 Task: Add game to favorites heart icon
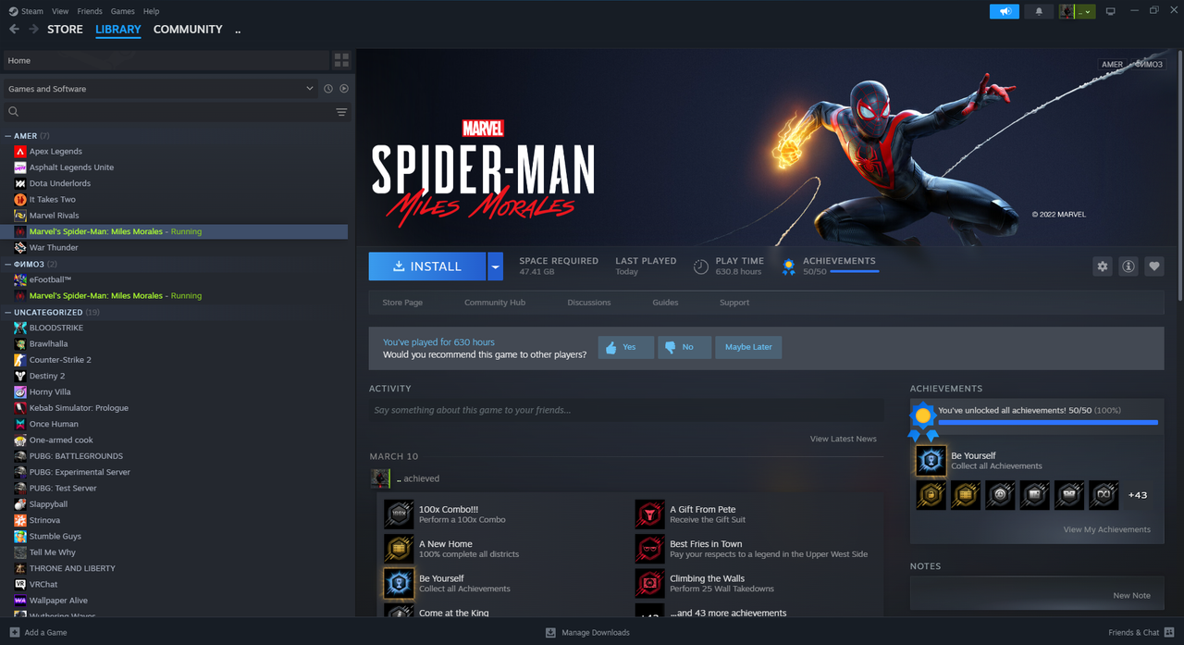coord(1154,267)
